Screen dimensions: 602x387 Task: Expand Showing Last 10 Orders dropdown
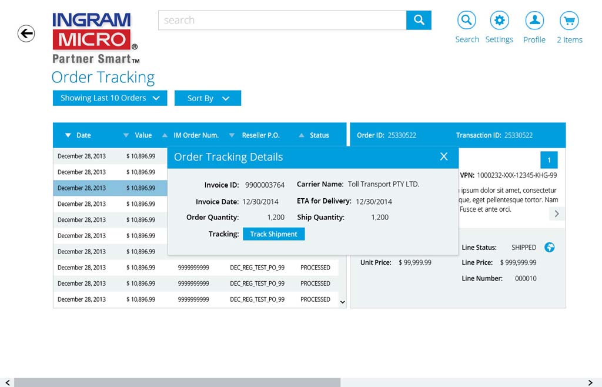coord(110,98)
